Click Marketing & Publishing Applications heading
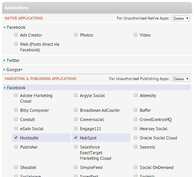Image resolution: width=194 pixels, height=177 pixels. coord(41,79)
